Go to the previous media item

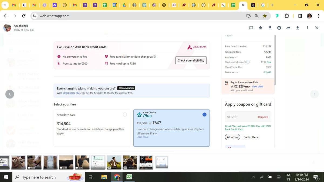[x=10, y=94]
